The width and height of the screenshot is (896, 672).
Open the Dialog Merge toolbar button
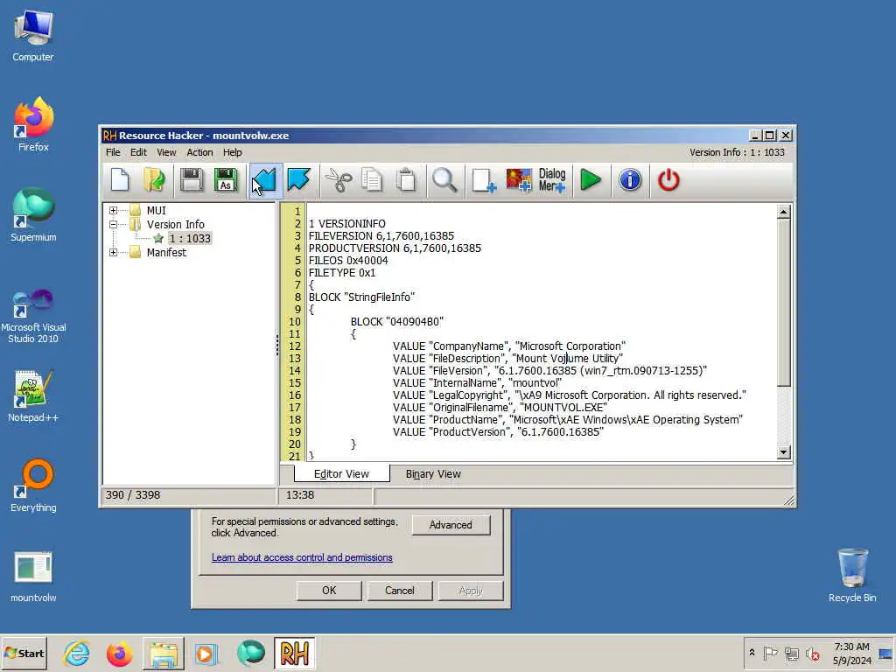(x=552, y=180)
